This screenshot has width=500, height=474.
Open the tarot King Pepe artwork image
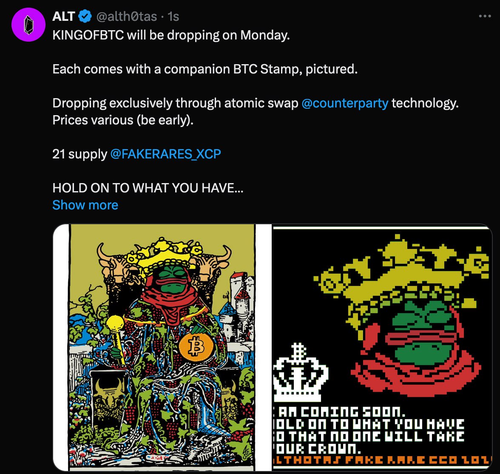pos(162,347)
